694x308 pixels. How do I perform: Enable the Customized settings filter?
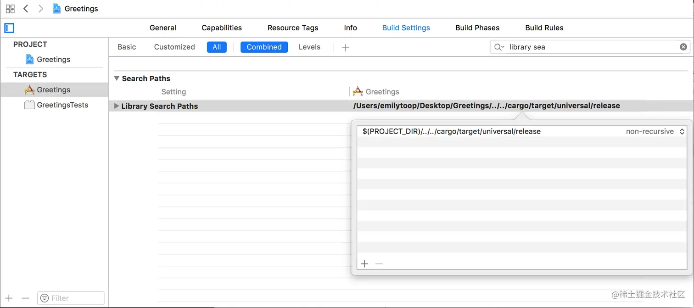(x=174, y=47)
